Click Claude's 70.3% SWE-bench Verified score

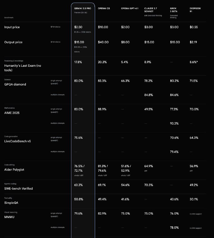pyautogui.click(x=149, y=185)
